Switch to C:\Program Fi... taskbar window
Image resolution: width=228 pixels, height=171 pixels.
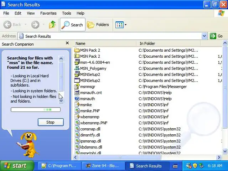tap(59, 166)
